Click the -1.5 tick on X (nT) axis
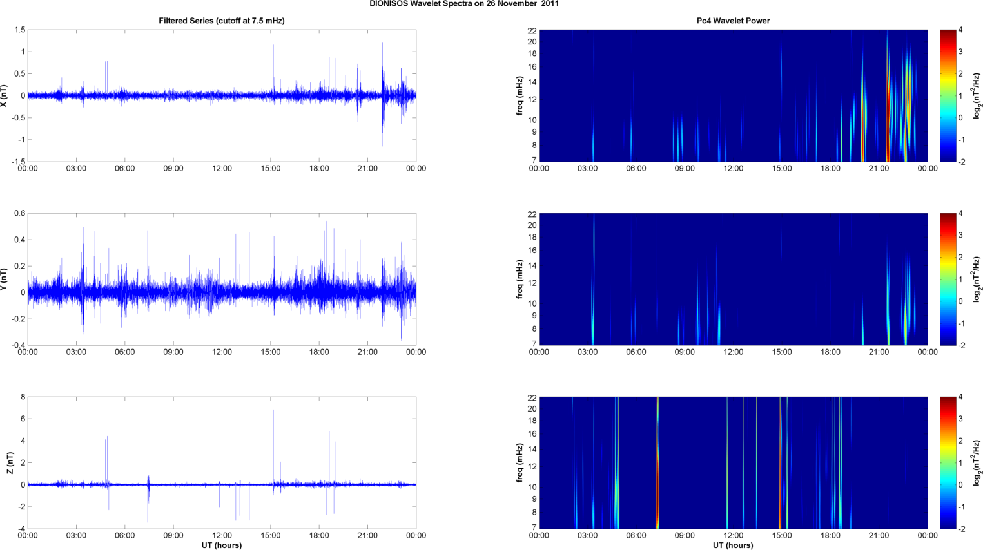The width and height of the screenshot is (983, 550). [18, 162]
